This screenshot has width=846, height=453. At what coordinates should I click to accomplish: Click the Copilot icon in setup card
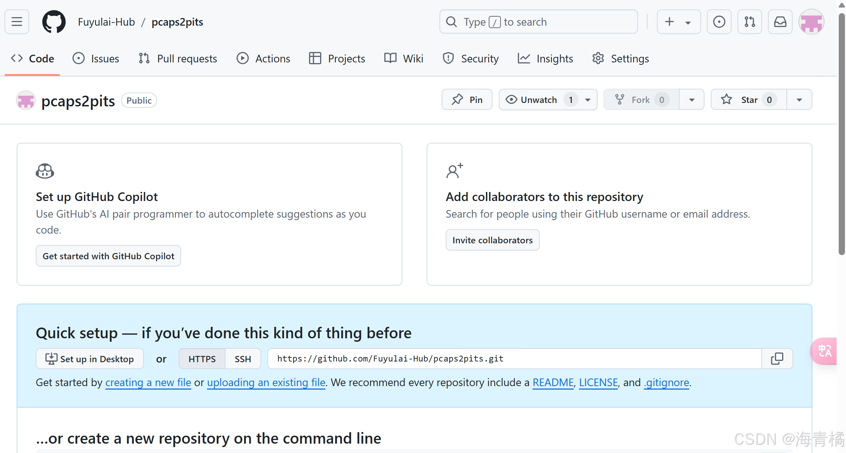(45, 171)
